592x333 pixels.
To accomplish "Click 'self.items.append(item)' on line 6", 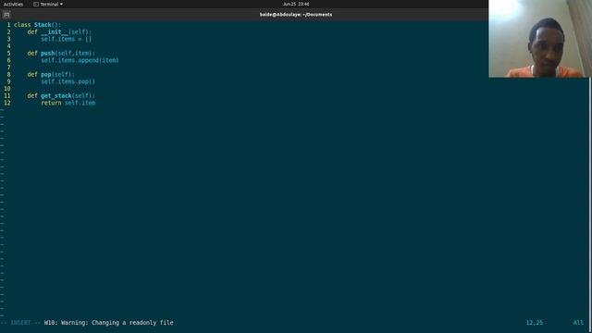I will point(80,60).
